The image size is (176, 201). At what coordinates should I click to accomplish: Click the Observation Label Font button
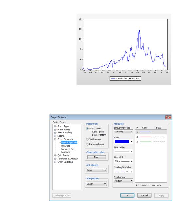[97, 157]
